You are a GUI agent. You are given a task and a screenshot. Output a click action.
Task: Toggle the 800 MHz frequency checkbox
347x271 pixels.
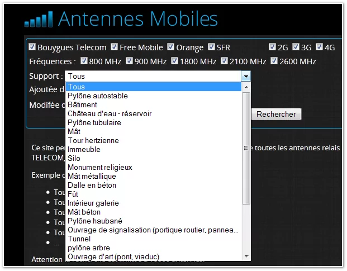point(84,61)
